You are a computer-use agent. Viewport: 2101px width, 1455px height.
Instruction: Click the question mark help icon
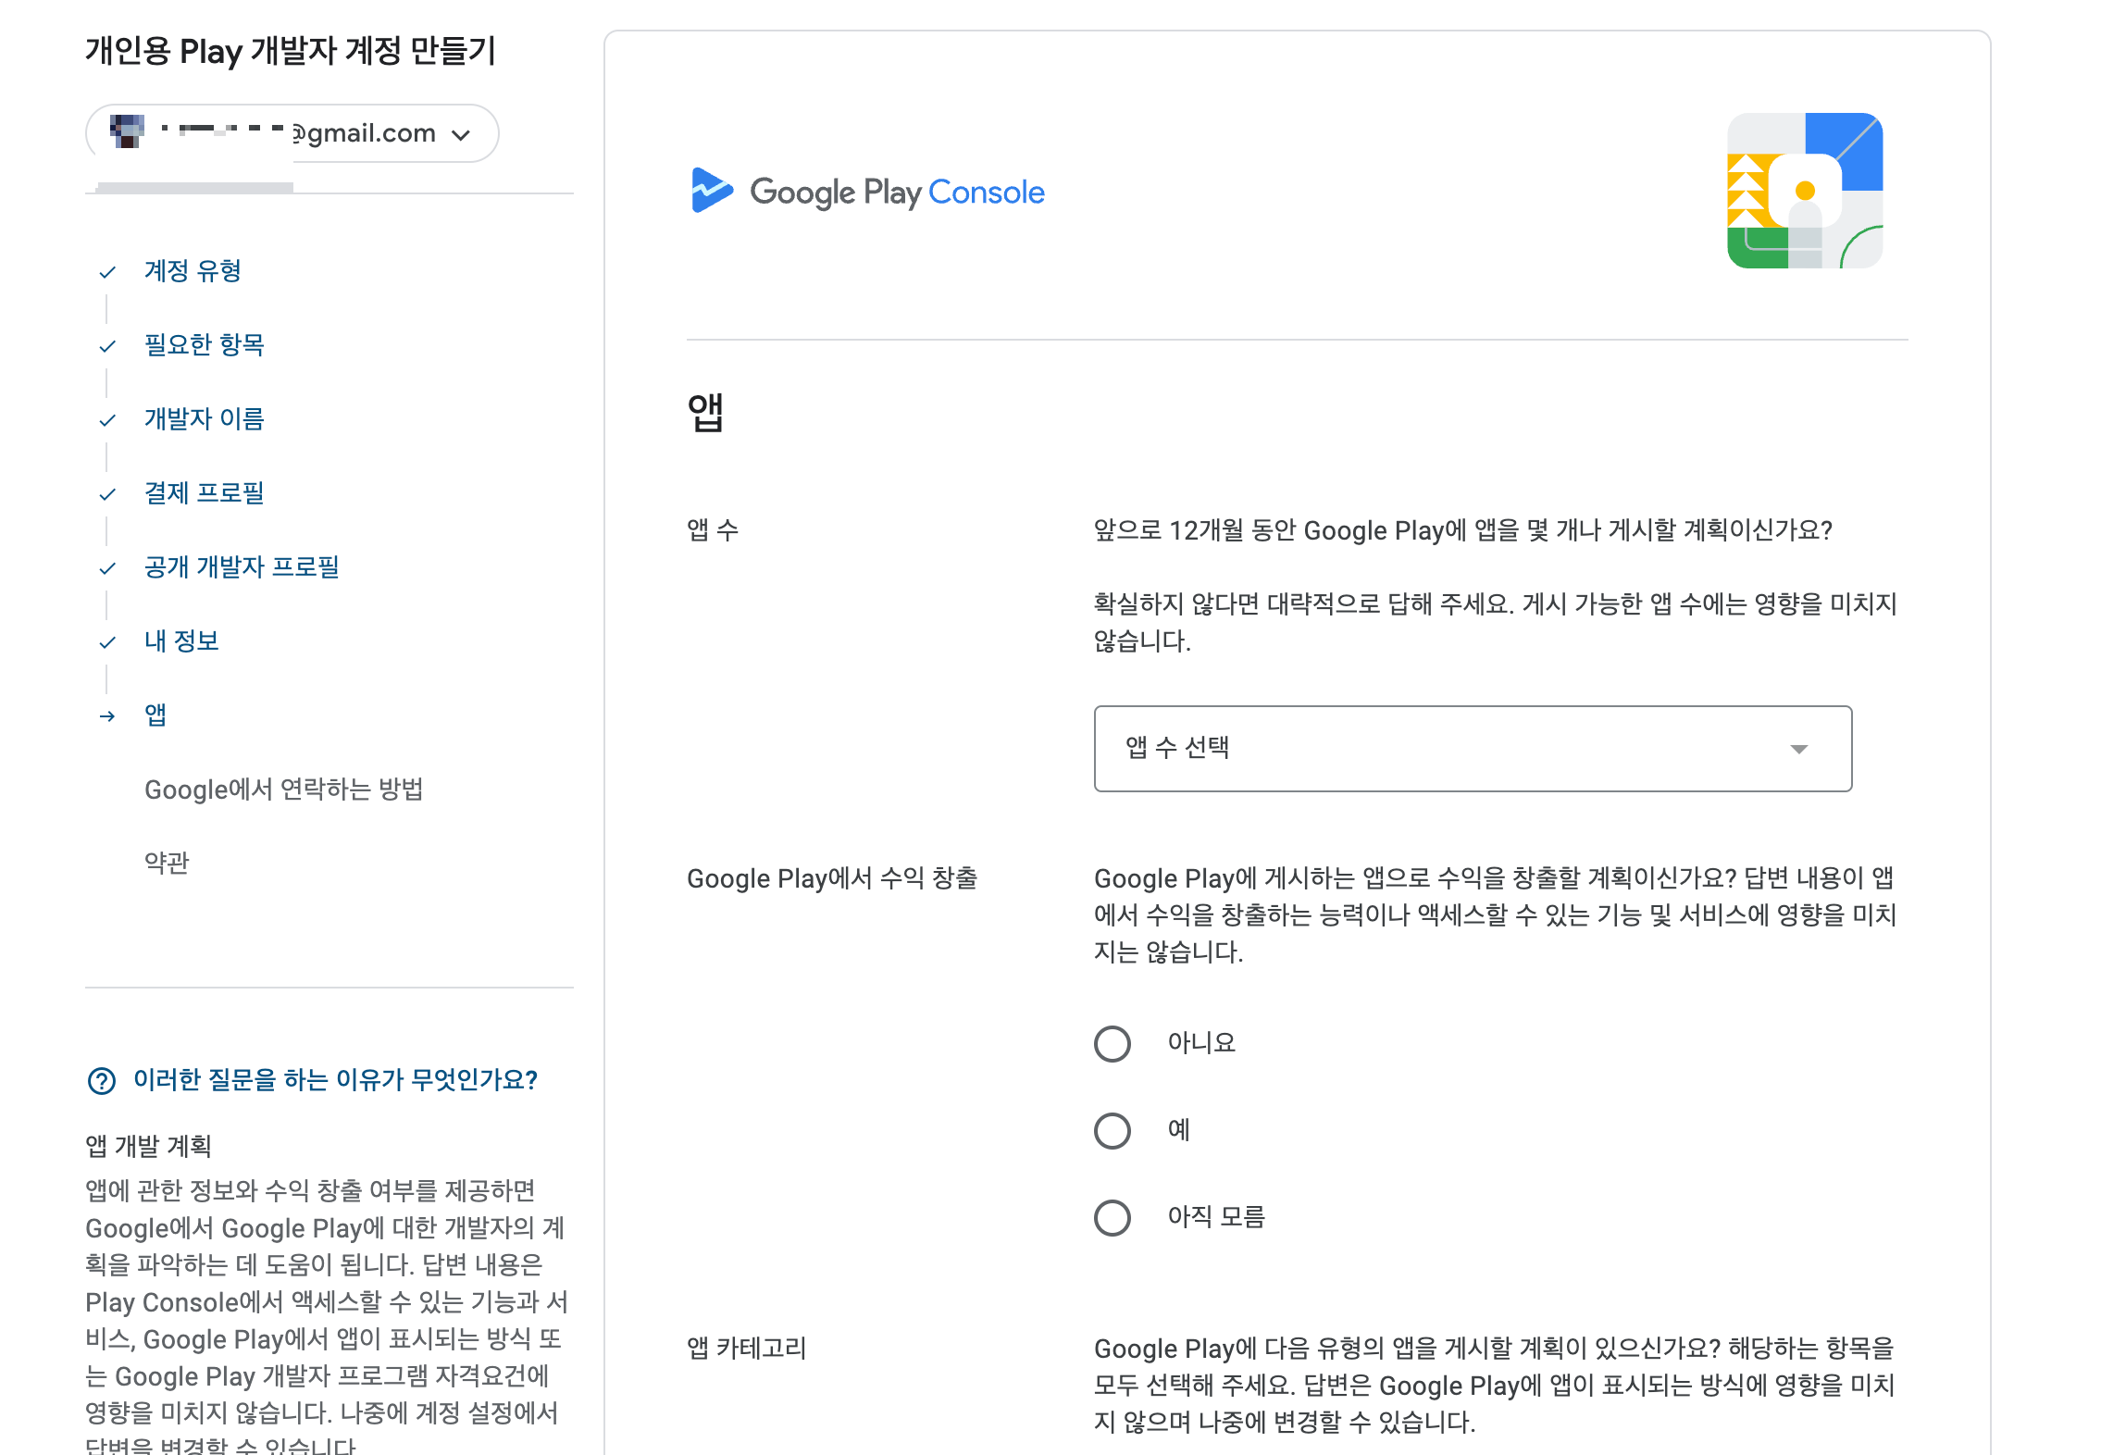pyautogui.click(x=101, y=1080)
